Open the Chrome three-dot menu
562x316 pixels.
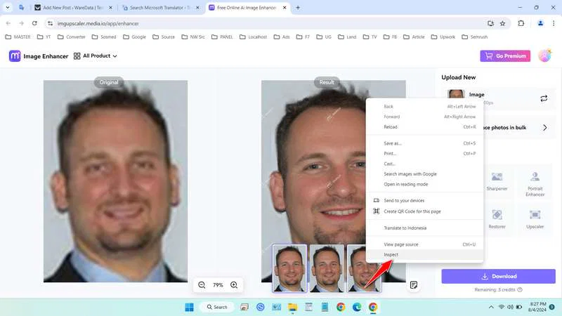(x=554, y=23)
